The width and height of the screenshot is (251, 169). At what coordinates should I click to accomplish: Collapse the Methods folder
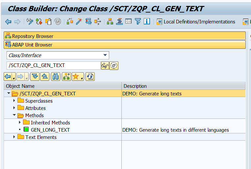(14, 115)
